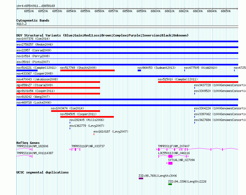Viewport: 246px width, 195px height.
Task: Open the nsv433367 (Cooper2008) variant label
Action: point(35,73)
